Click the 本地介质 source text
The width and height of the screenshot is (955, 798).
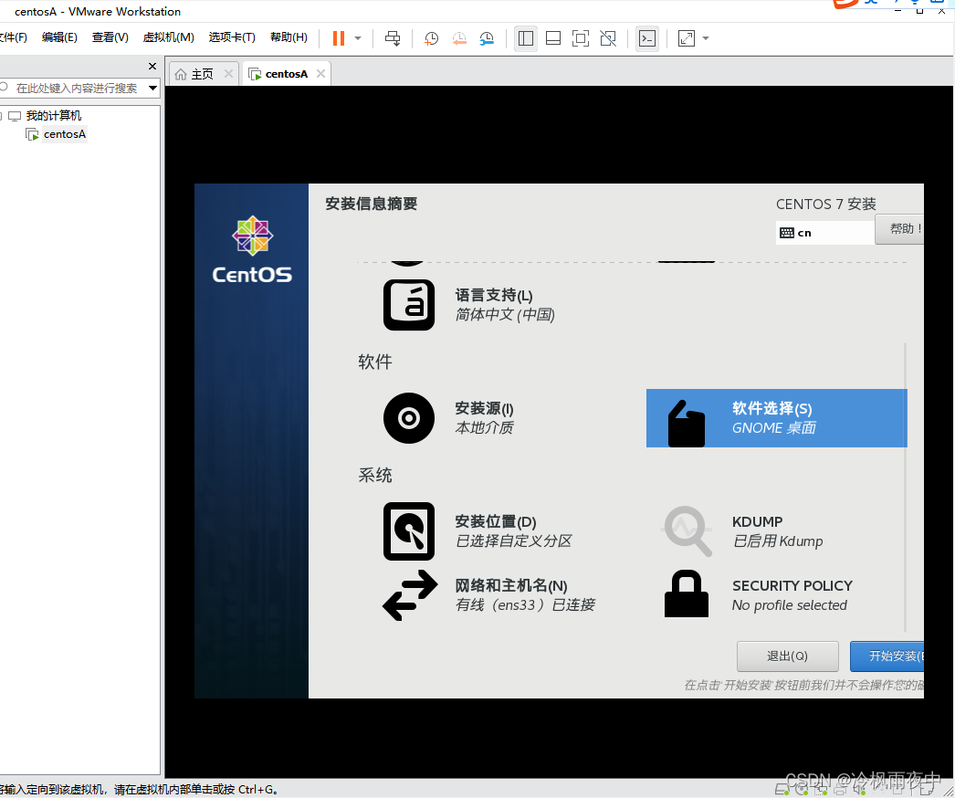point(484,428)
